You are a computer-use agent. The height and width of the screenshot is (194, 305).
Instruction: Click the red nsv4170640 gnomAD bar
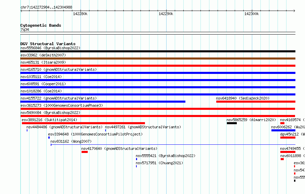85,152
